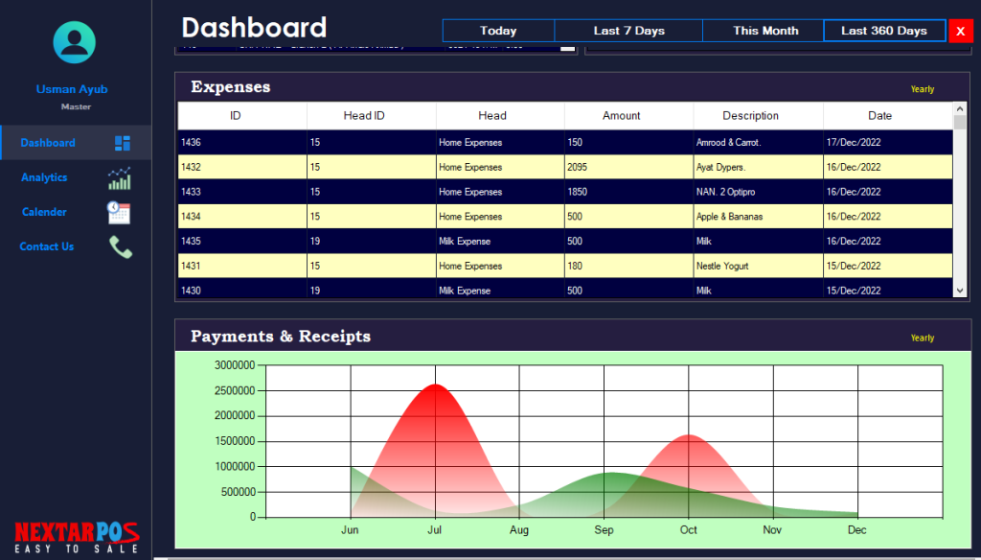The image size is (981, 560).
Task: Switch to This Month filter
Action: (765, 31)
